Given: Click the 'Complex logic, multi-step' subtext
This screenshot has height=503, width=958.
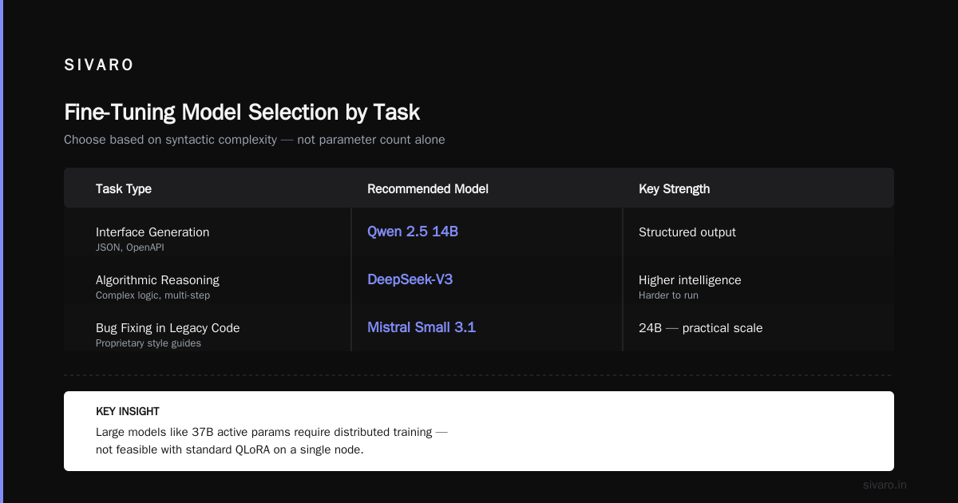Looking at the screenshot, I should pos(152,295).
